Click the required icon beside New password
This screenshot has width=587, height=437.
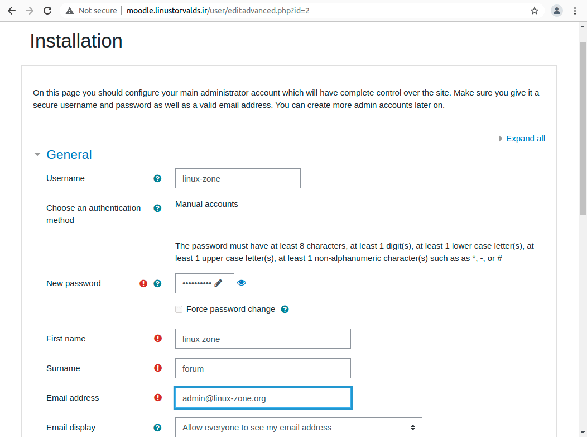coord(143,283)
